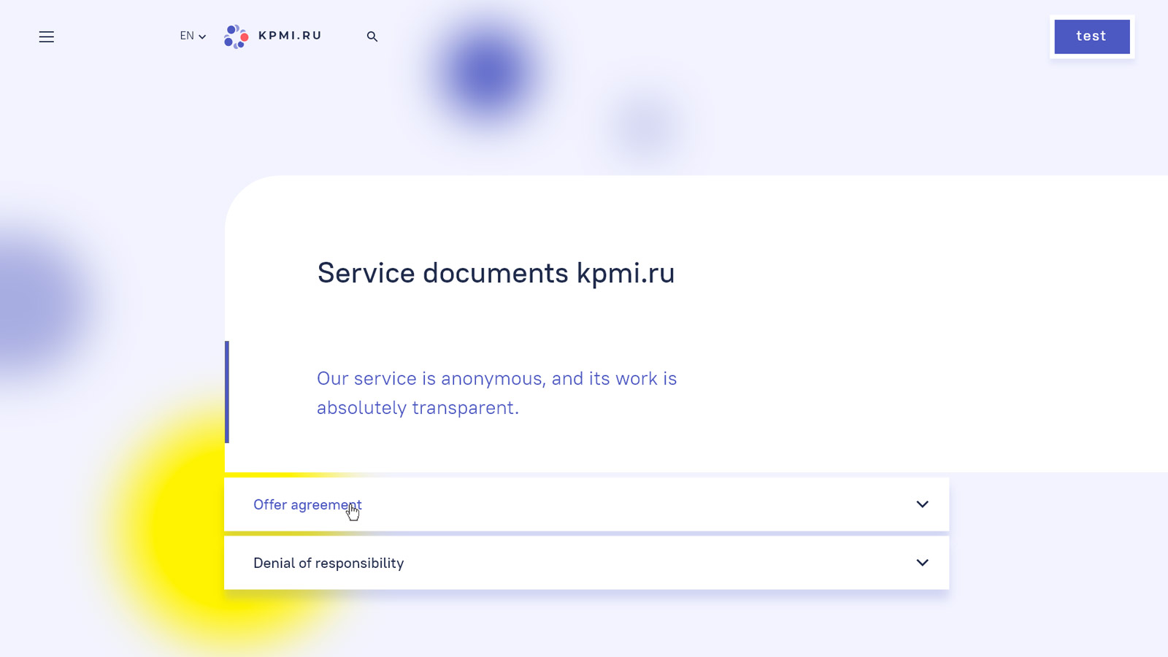Click the dark blue blurred circle at top
Screen dimensions: 1168x657
488,73
